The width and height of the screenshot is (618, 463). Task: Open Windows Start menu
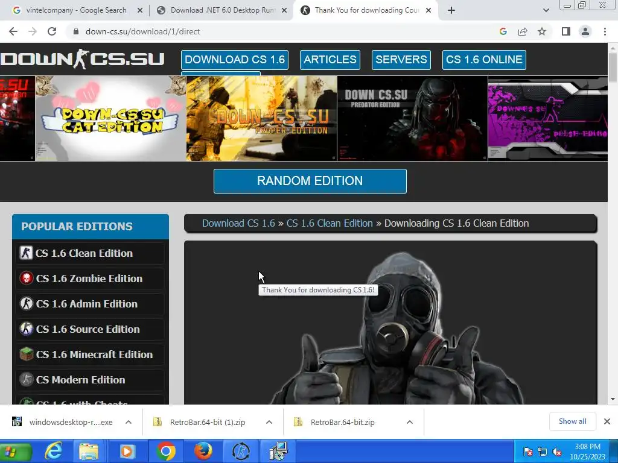(x=15, y=452)
